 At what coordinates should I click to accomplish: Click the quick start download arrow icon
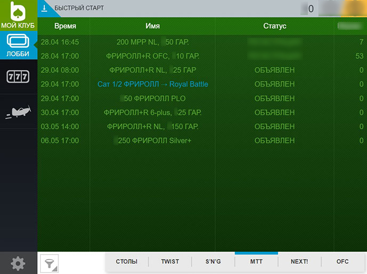pyautogui.click(x=45, y=8)
